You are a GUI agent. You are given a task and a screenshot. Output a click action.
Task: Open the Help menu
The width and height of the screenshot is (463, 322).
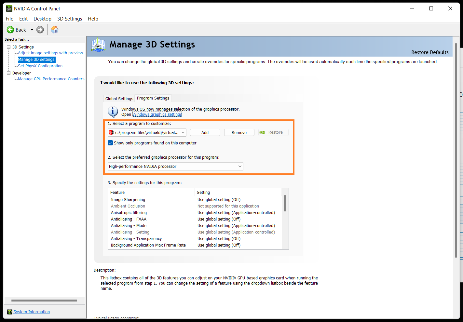coord(93,19)
